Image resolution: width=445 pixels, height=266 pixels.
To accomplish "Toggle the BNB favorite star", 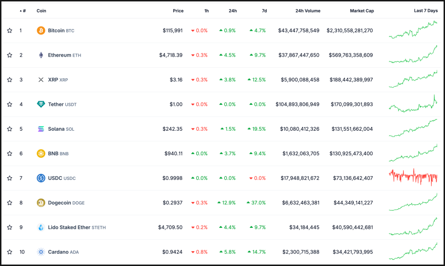I will click(x=10, y=153).
